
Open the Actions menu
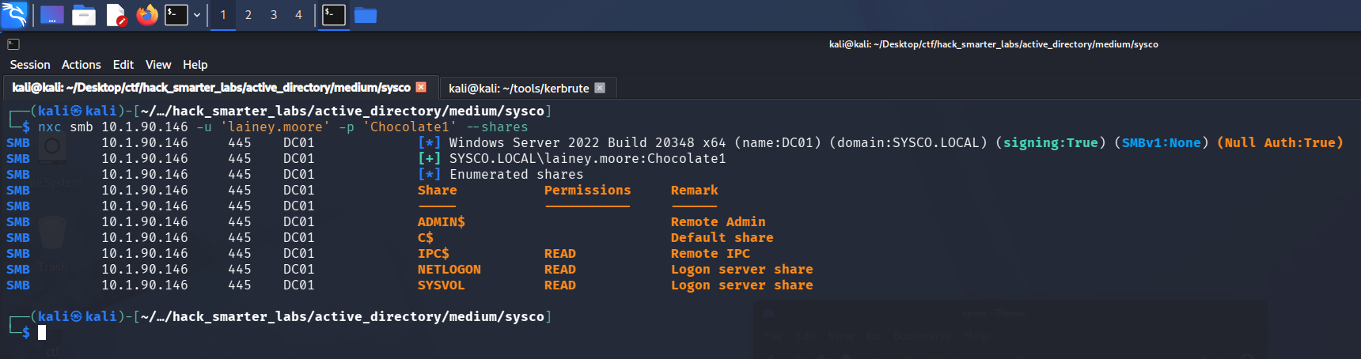82,65
